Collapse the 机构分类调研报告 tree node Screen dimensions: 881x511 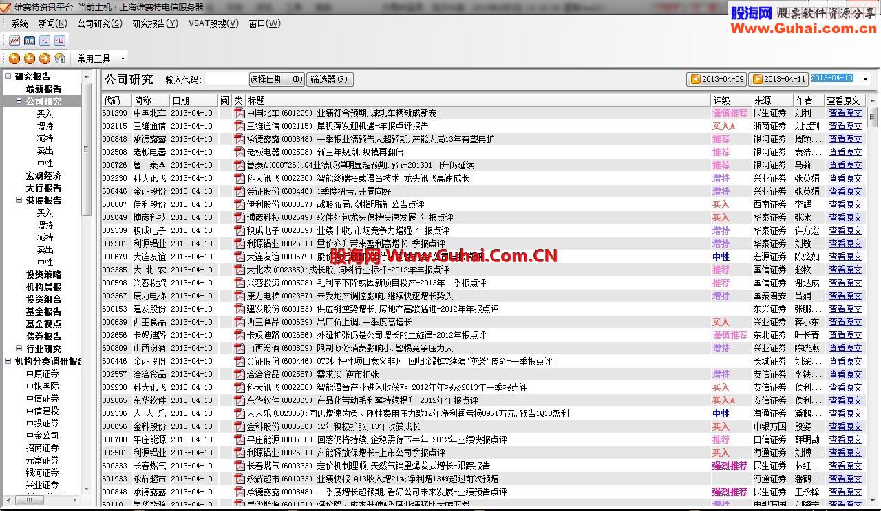point(8,361)
